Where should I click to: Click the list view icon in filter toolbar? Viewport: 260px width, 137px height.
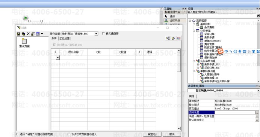(x=38, y=34)
